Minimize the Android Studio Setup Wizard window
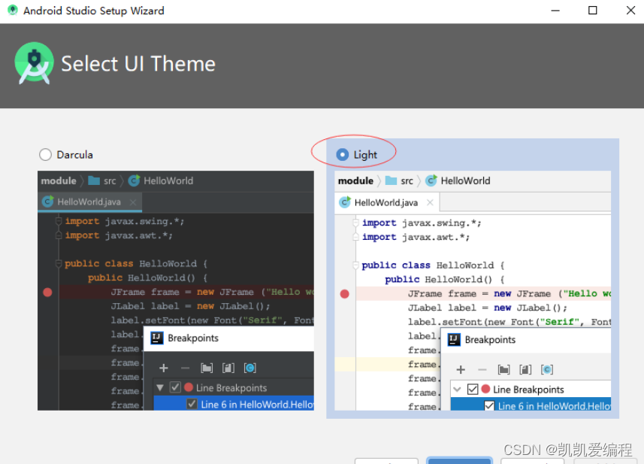The height and width of the screenshot is (464, 644). pyautogui.click(x=555, y=11)
